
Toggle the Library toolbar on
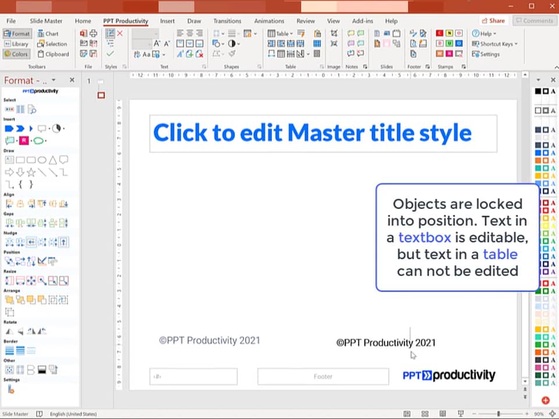pos(16,44)
